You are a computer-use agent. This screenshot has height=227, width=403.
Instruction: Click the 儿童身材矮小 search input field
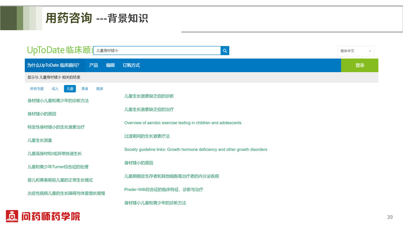156,51
